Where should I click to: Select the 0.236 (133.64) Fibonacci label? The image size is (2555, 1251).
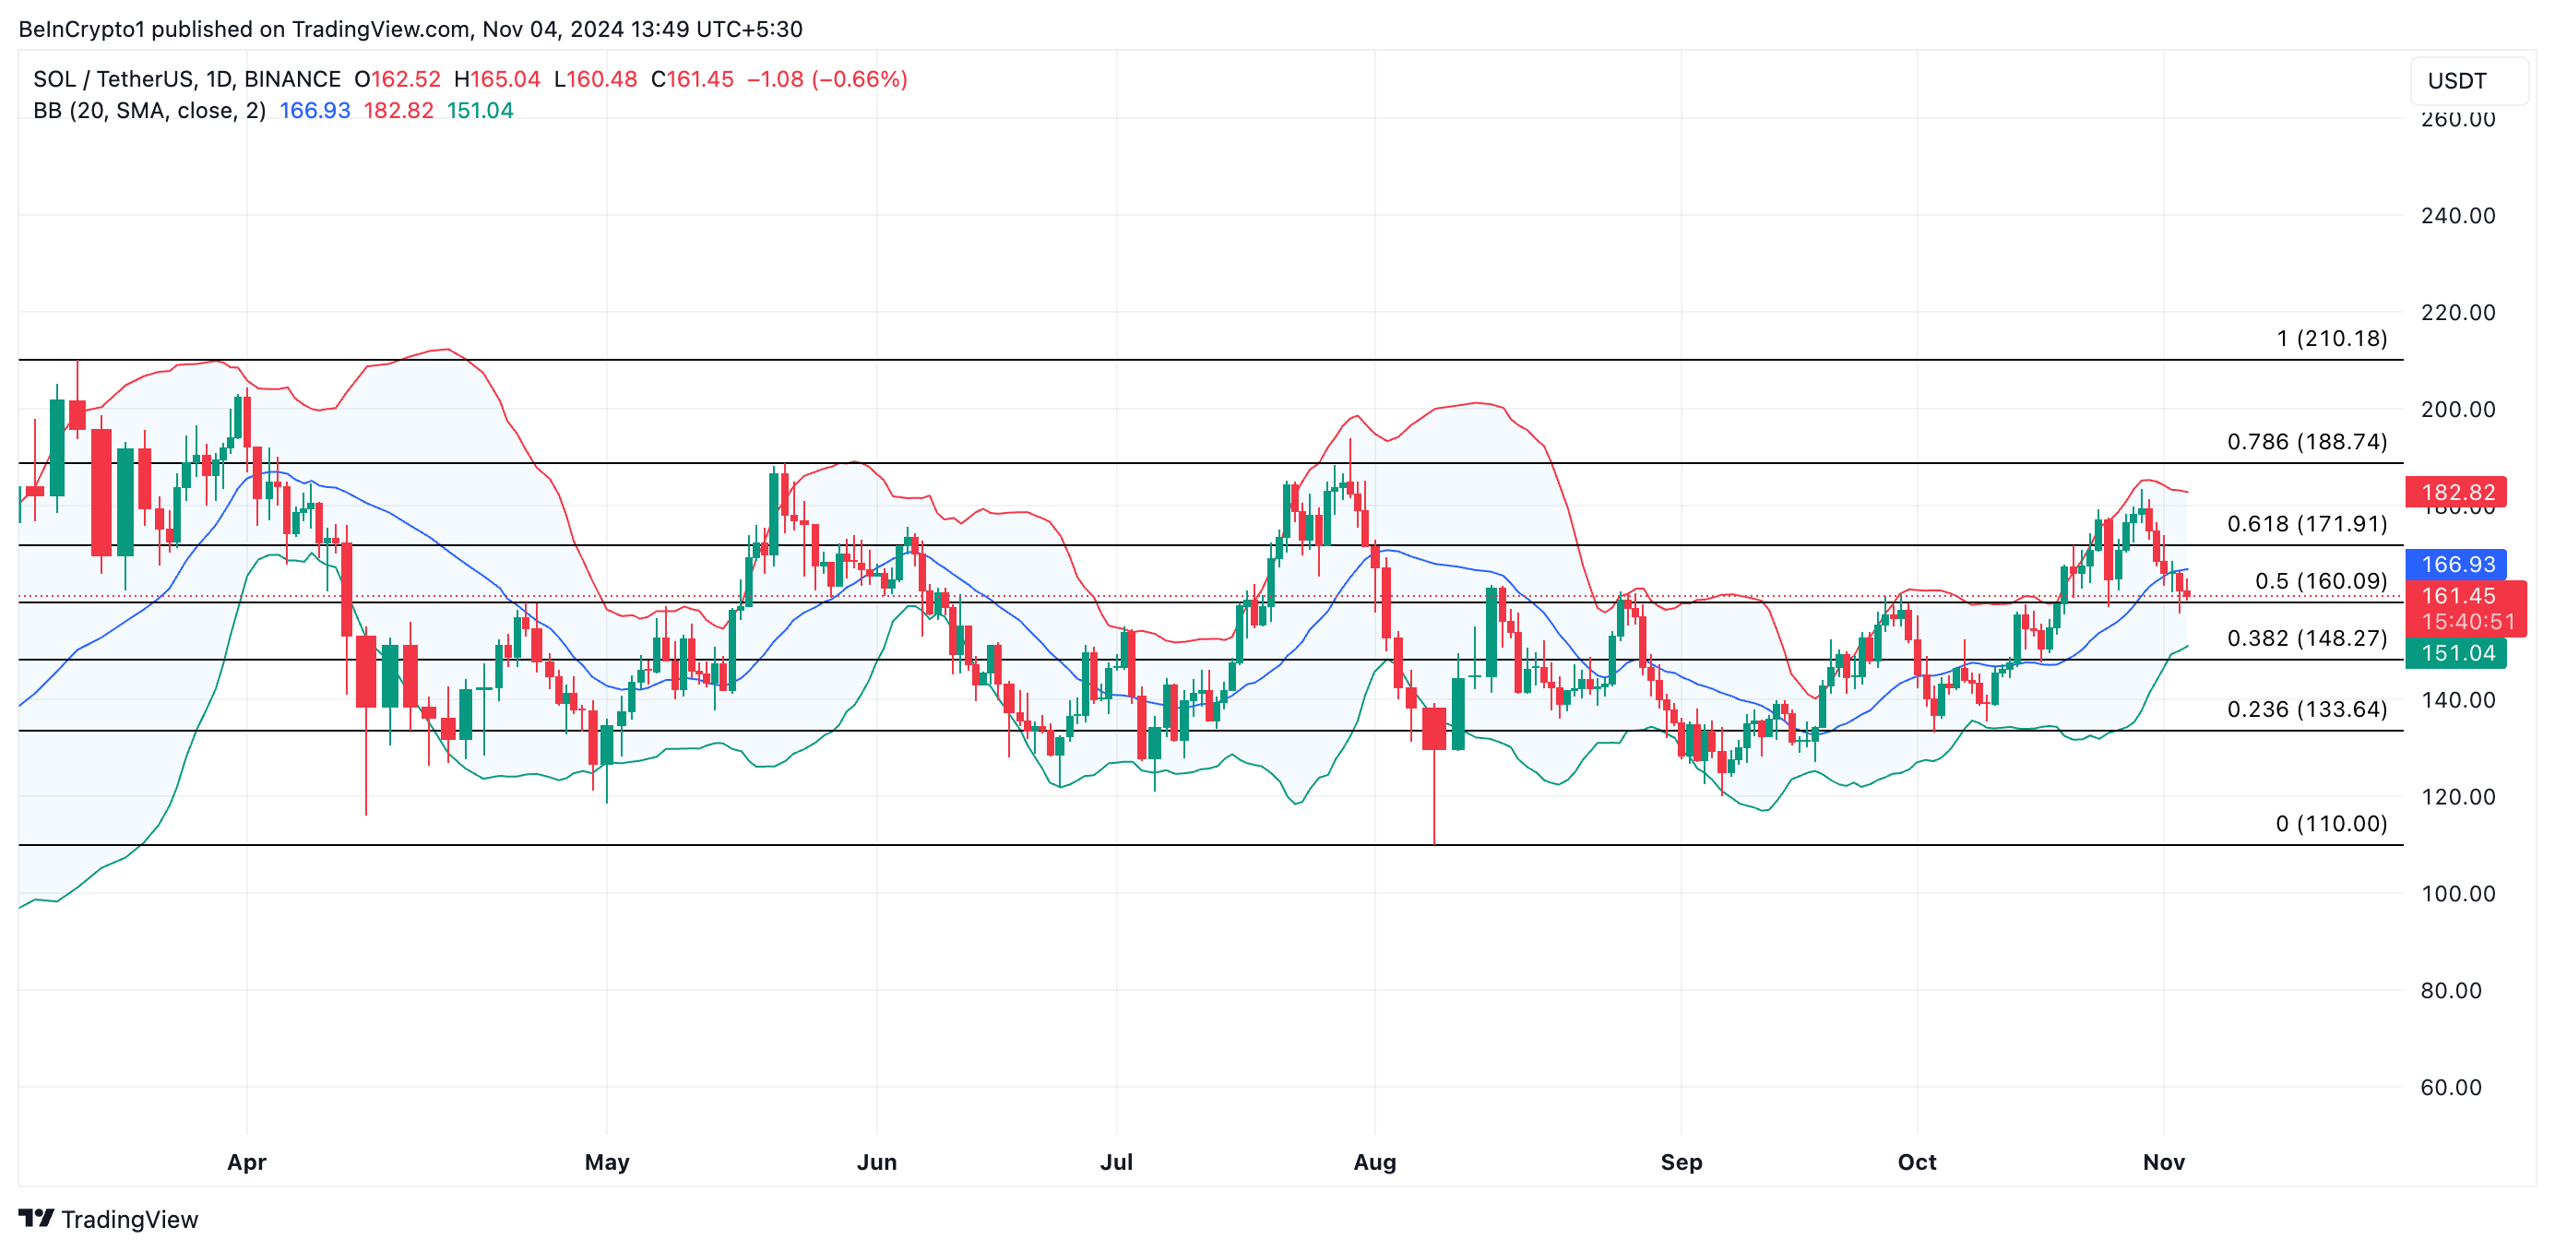2306,709
